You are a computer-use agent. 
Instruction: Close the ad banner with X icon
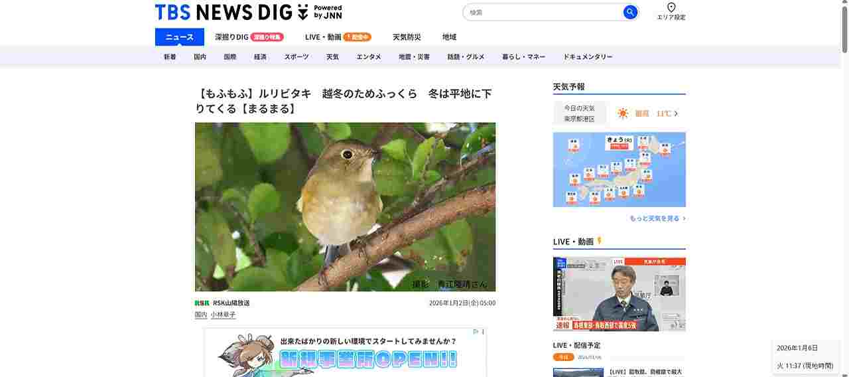pos(483,332)
